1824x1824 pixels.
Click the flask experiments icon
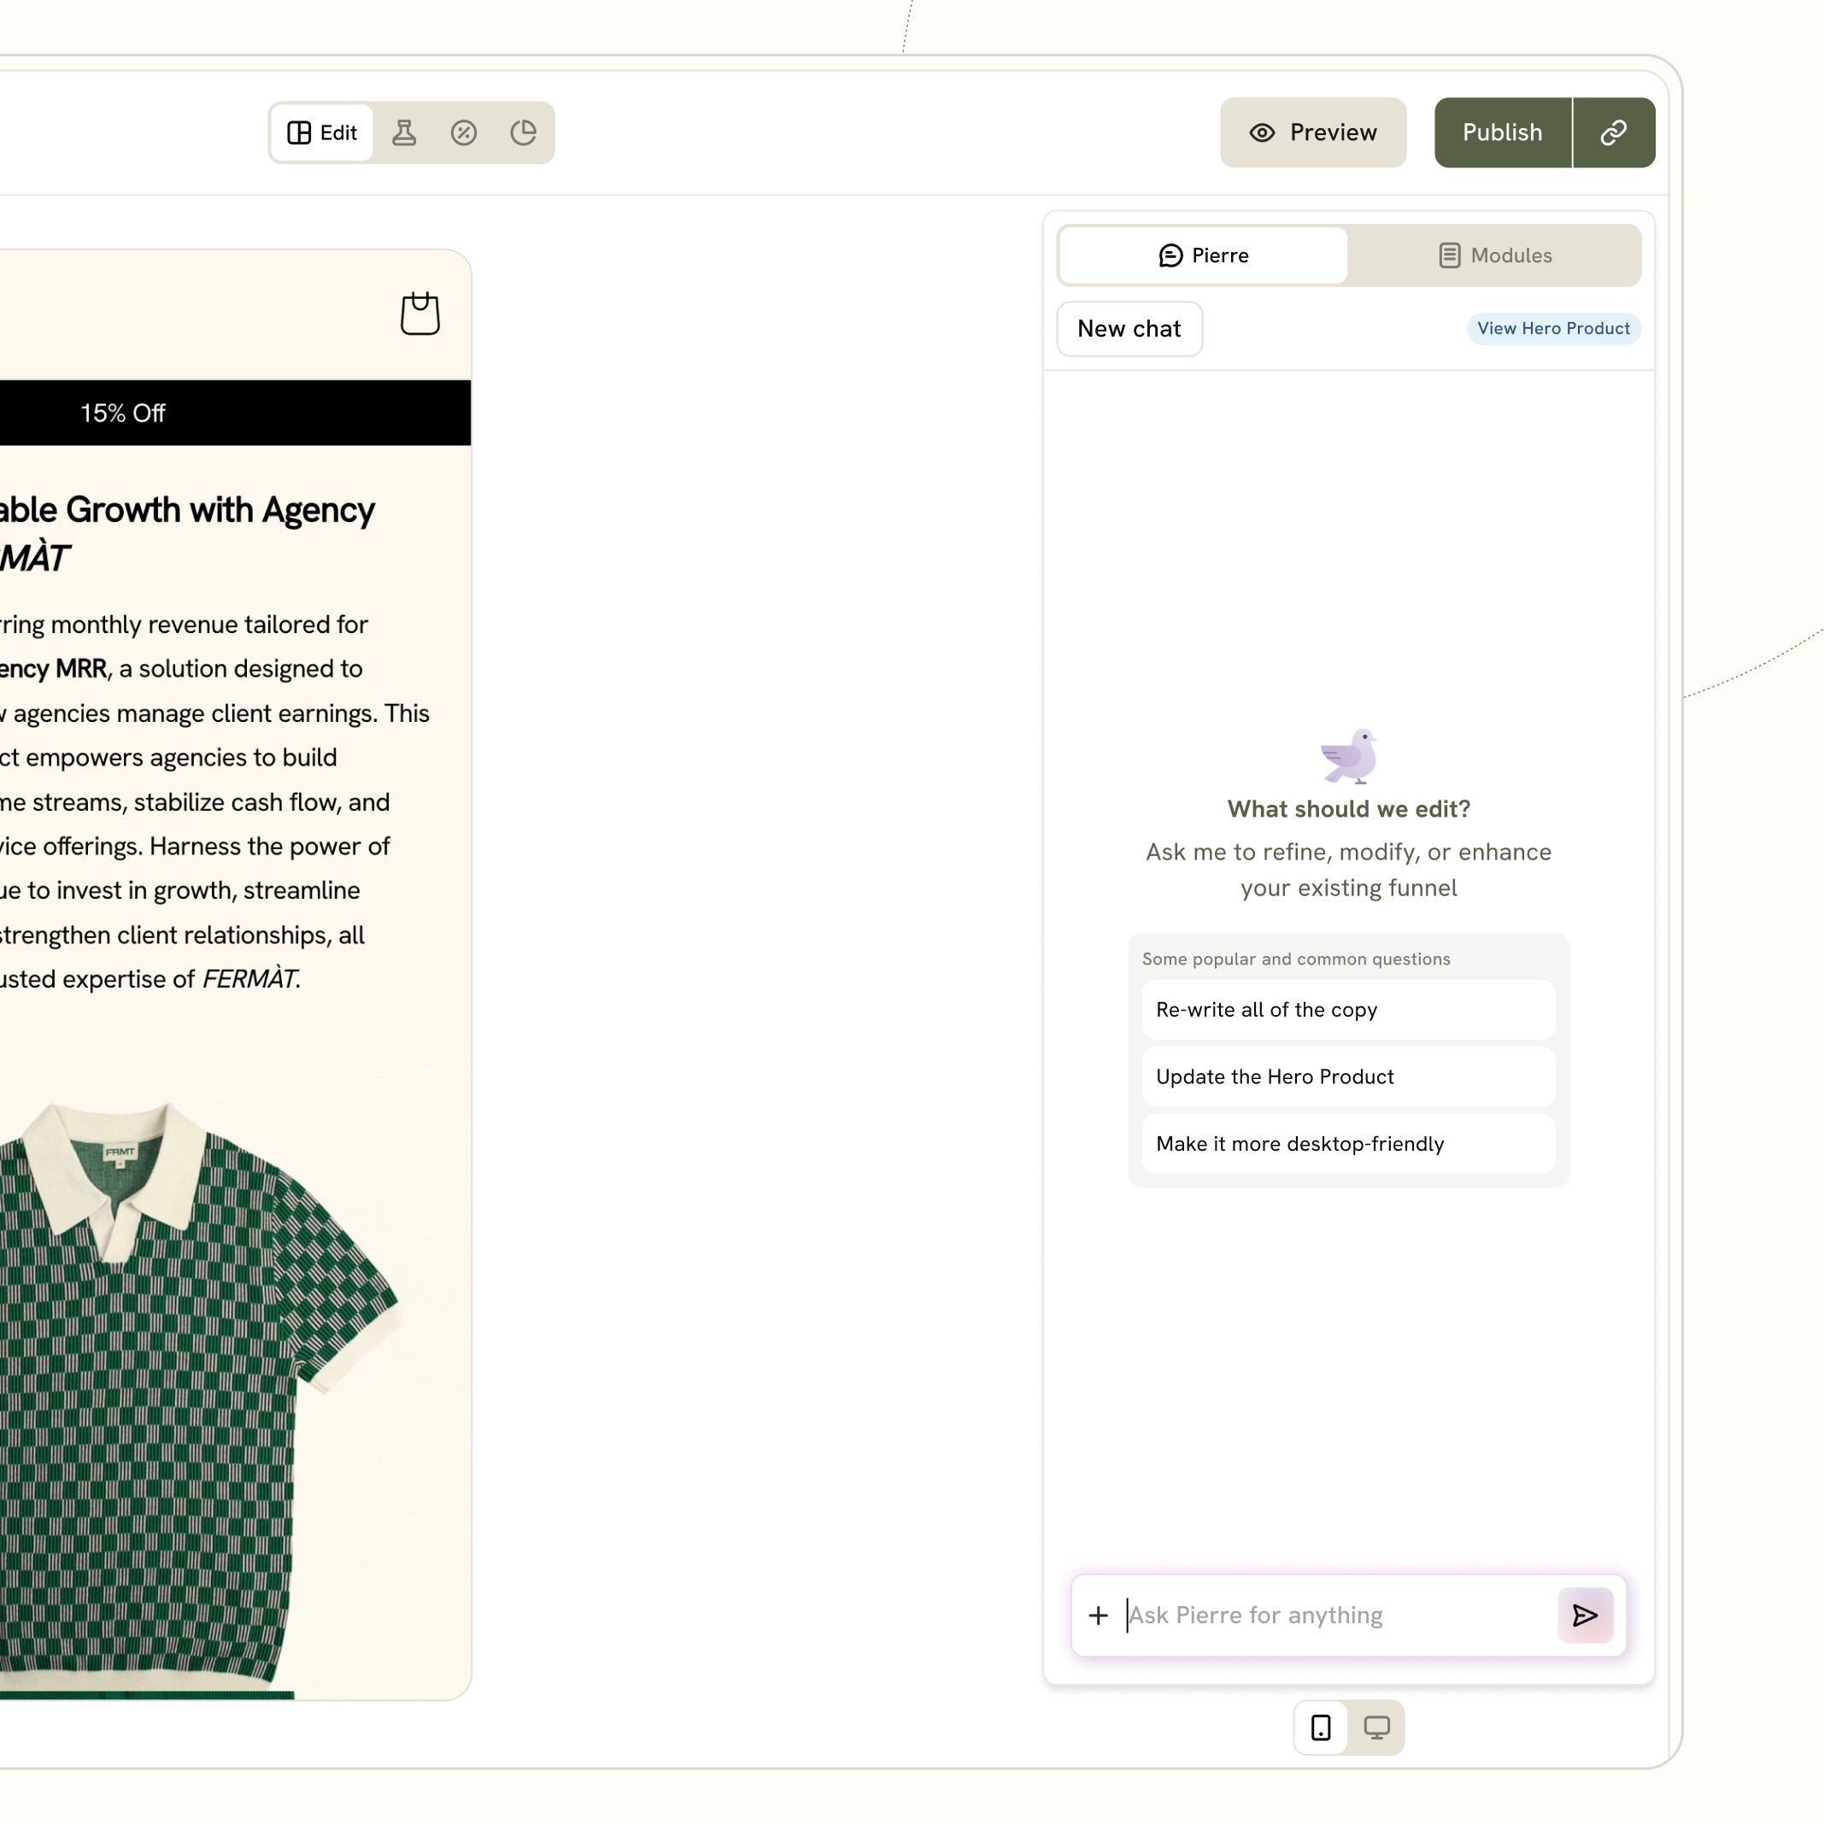(404, 132)
